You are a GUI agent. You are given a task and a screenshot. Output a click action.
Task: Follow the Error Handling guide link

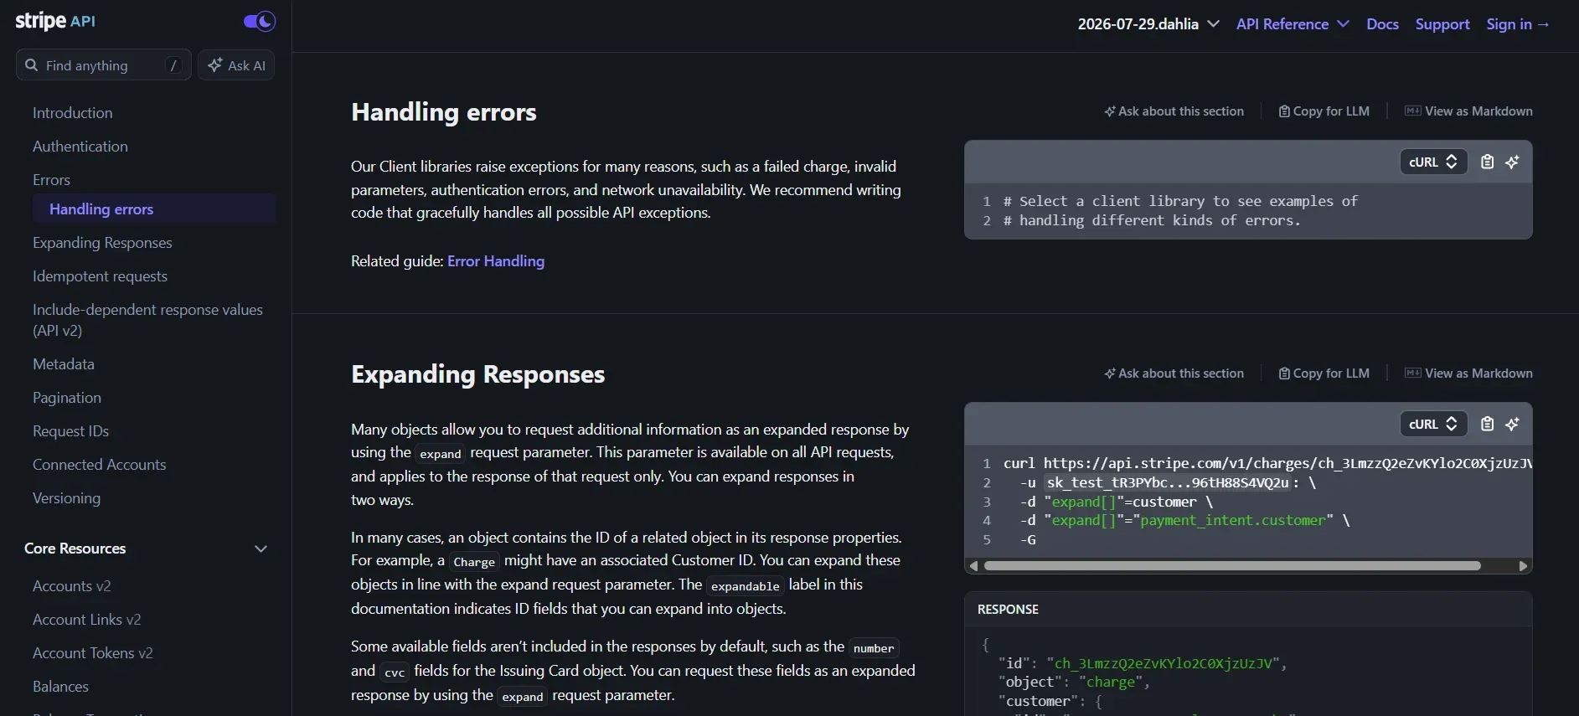click(x=496, y=261)
